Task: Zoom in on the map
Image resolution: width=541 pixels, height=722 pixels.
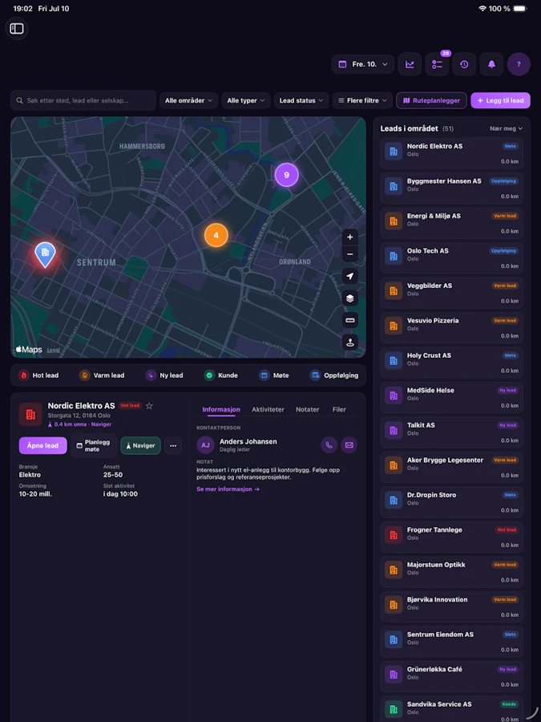Action: [x=350, y=237]
